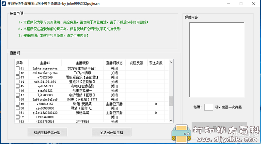Click 关闭 status in row 41
This screenshot has width=261, height=144.
115,68
